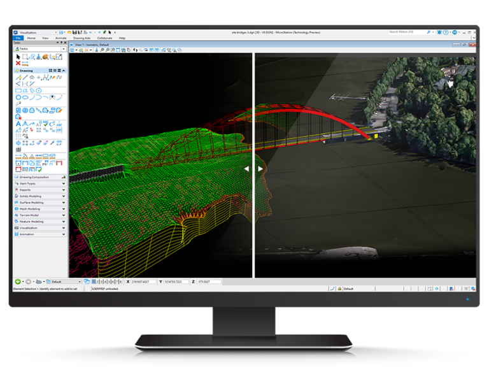Click the Zoom In magnifier in view toolbar
This screenshot has width=489, height=386.
102,50
